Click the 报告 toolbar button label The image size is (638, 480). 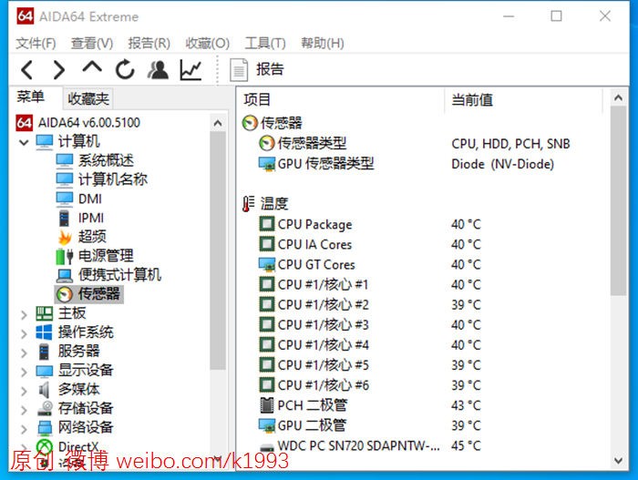coord(270,69)
